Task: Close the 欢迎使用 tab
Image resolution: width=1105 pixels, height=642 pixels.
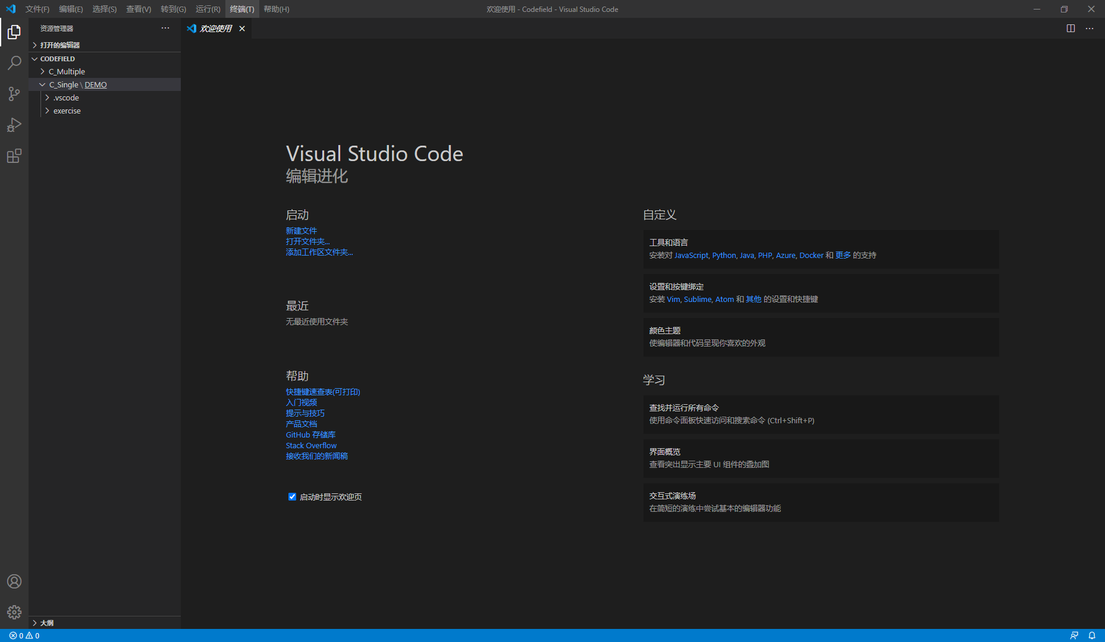Action: pos(242,29)
